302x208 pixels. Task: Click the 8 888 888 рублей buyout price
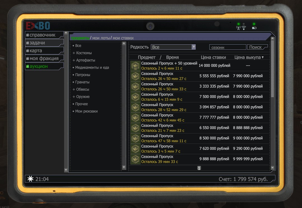tap(248, 128)
